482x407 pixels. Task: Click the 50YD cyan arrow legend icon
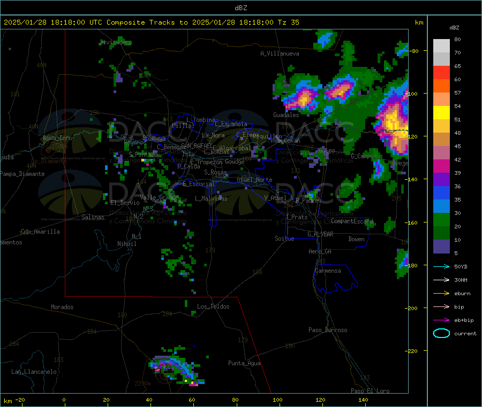point(441,266)
